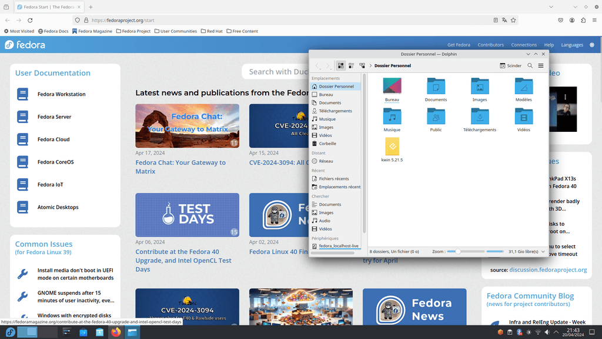Open Atomic Desktops documentation link

tap(58, 207)
